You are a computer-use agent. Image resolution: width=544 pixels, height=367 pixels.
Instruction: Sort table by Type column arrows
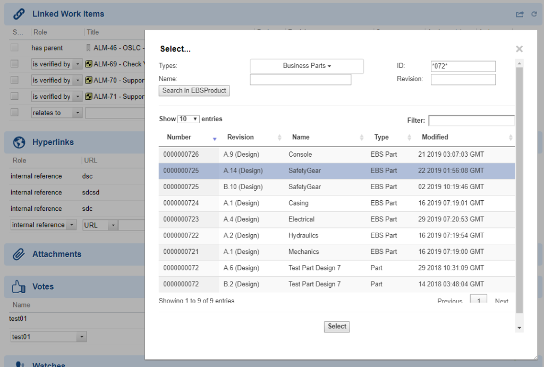pos(410,138)
